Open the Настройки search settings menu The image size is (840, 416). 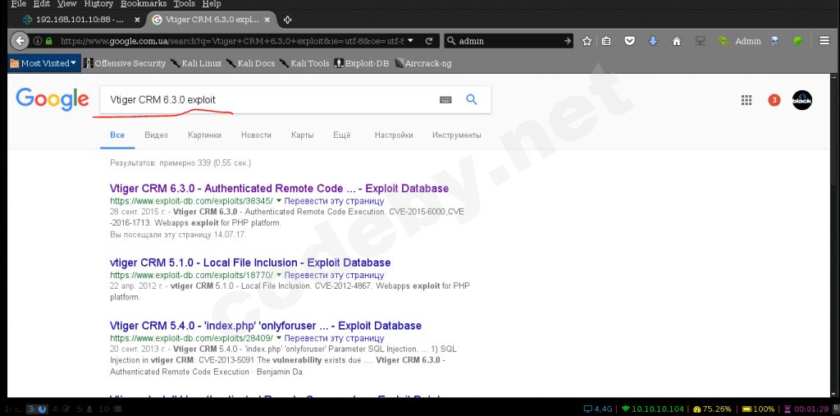394,135
